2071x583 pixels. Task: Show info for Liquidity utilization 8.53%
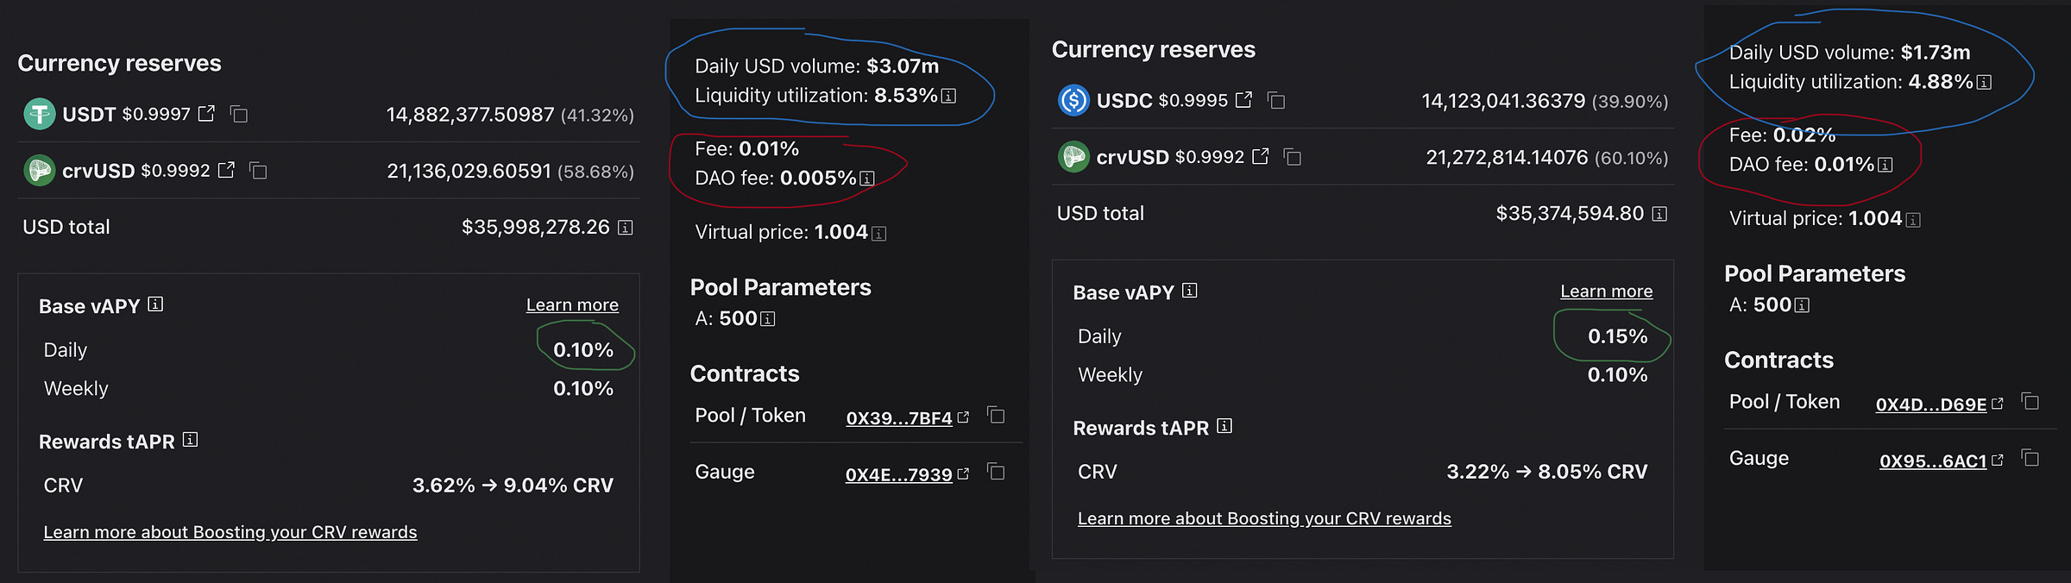(x=948, y=96)
